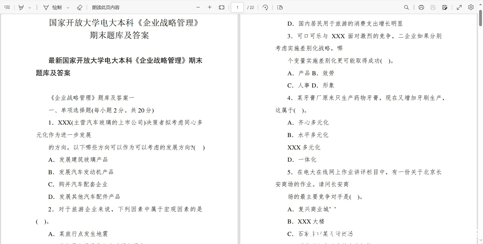
Task: Click option D. 国内居民用于旅游的消费支出增长明显
Action: 345,23
